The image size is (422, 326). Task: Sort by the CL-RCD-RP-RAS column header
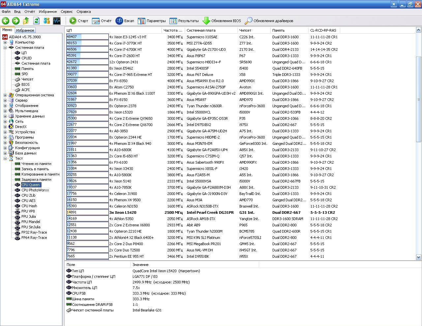tap(324, 30)
